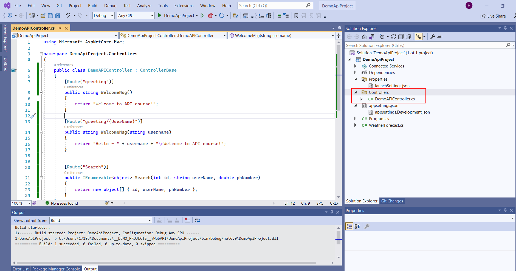The height and width of the screenshot is (271, 516).
Task: Toggle a bookmark on the current line
Action: tap(296, 16)
